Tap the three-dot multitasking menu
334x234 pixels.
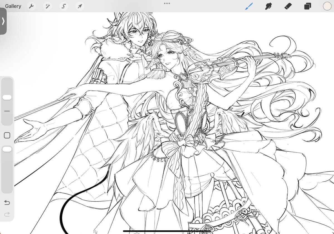167,3
